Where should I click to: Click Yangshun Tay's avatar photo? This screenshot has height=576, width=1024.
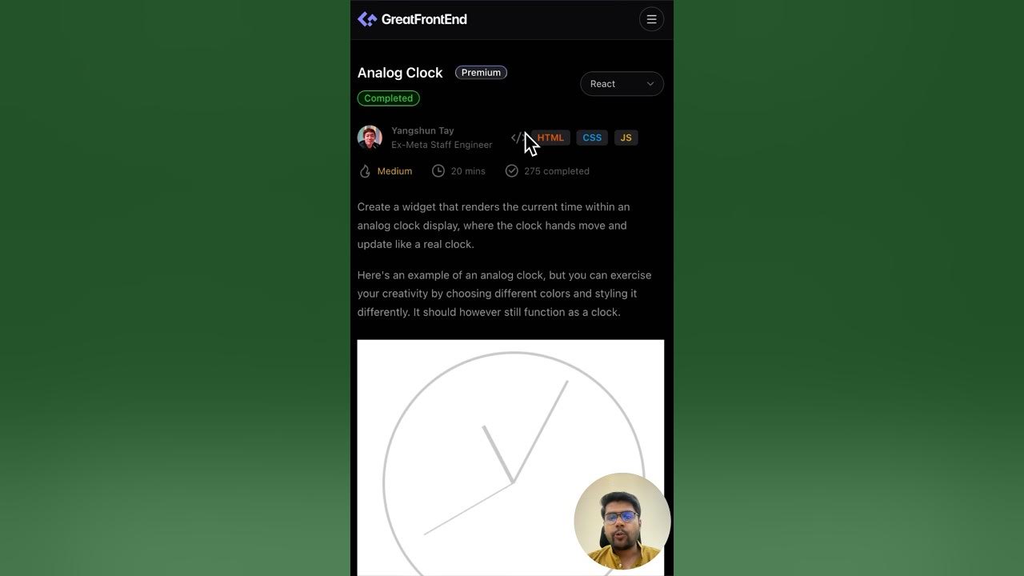[x=370, y=138]
